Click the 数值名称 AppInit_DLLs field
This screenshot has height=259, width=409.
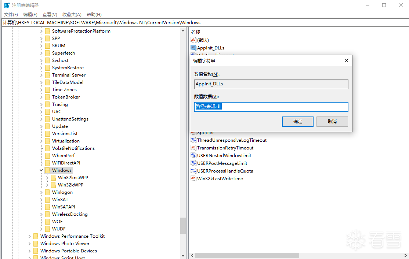[x=271, y=84]
